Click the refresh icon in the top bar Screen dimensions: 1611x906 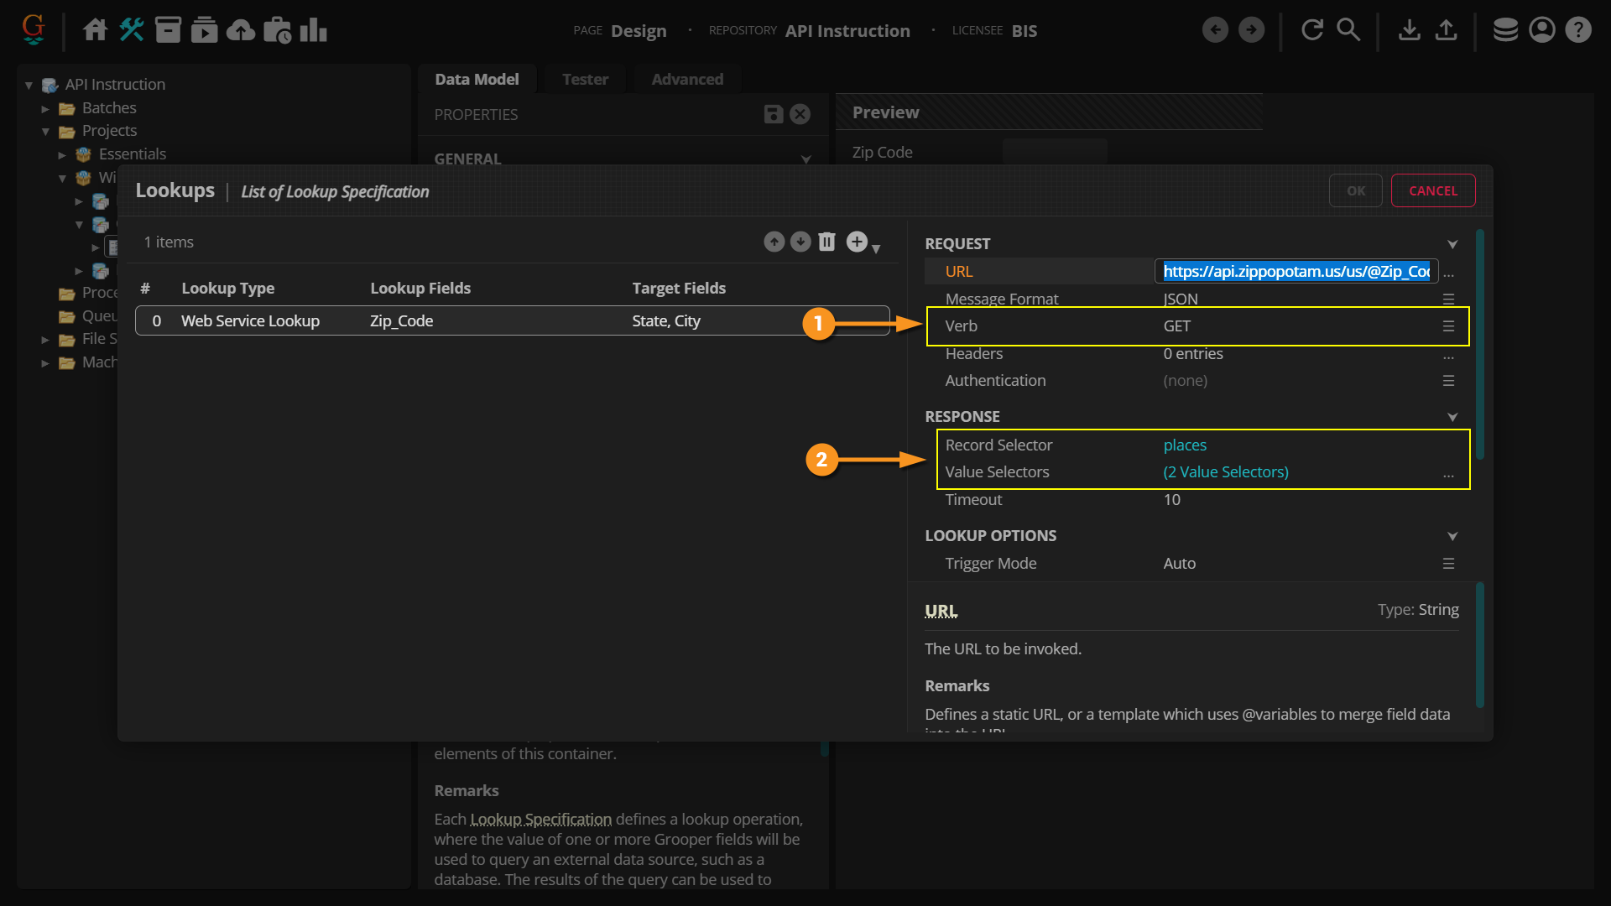pos(1311,30)
